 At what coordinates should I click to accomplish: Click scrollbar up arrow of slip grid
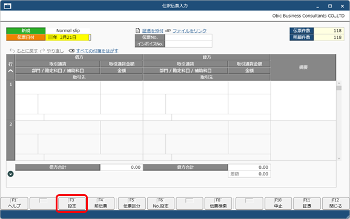pos(339,83)
